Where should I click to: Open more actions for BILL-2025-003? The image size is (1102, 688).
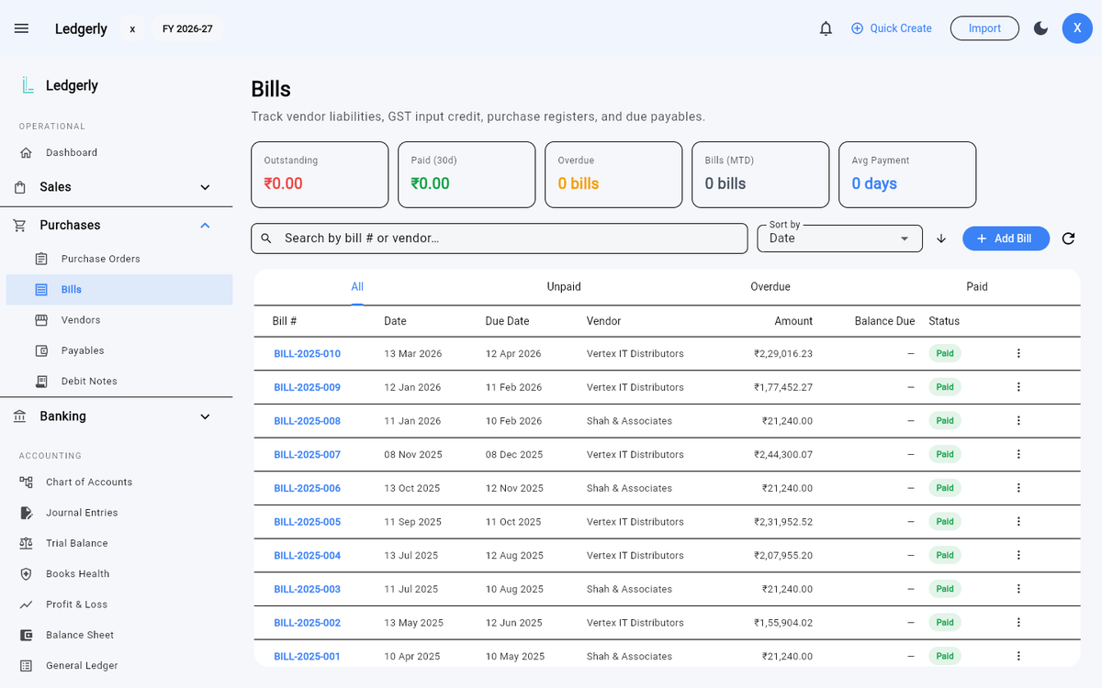[1018, 589]
